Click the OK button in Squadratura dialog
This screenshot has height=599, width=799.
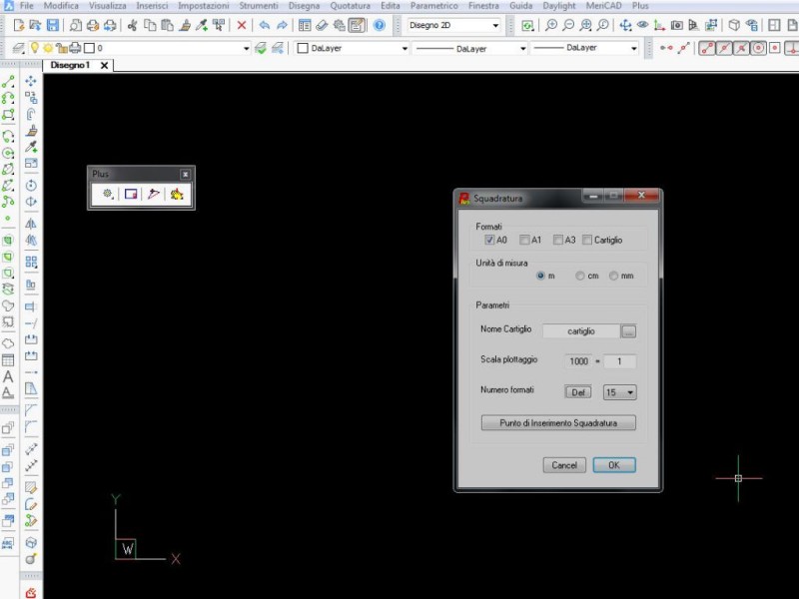(x=613, y=465)
